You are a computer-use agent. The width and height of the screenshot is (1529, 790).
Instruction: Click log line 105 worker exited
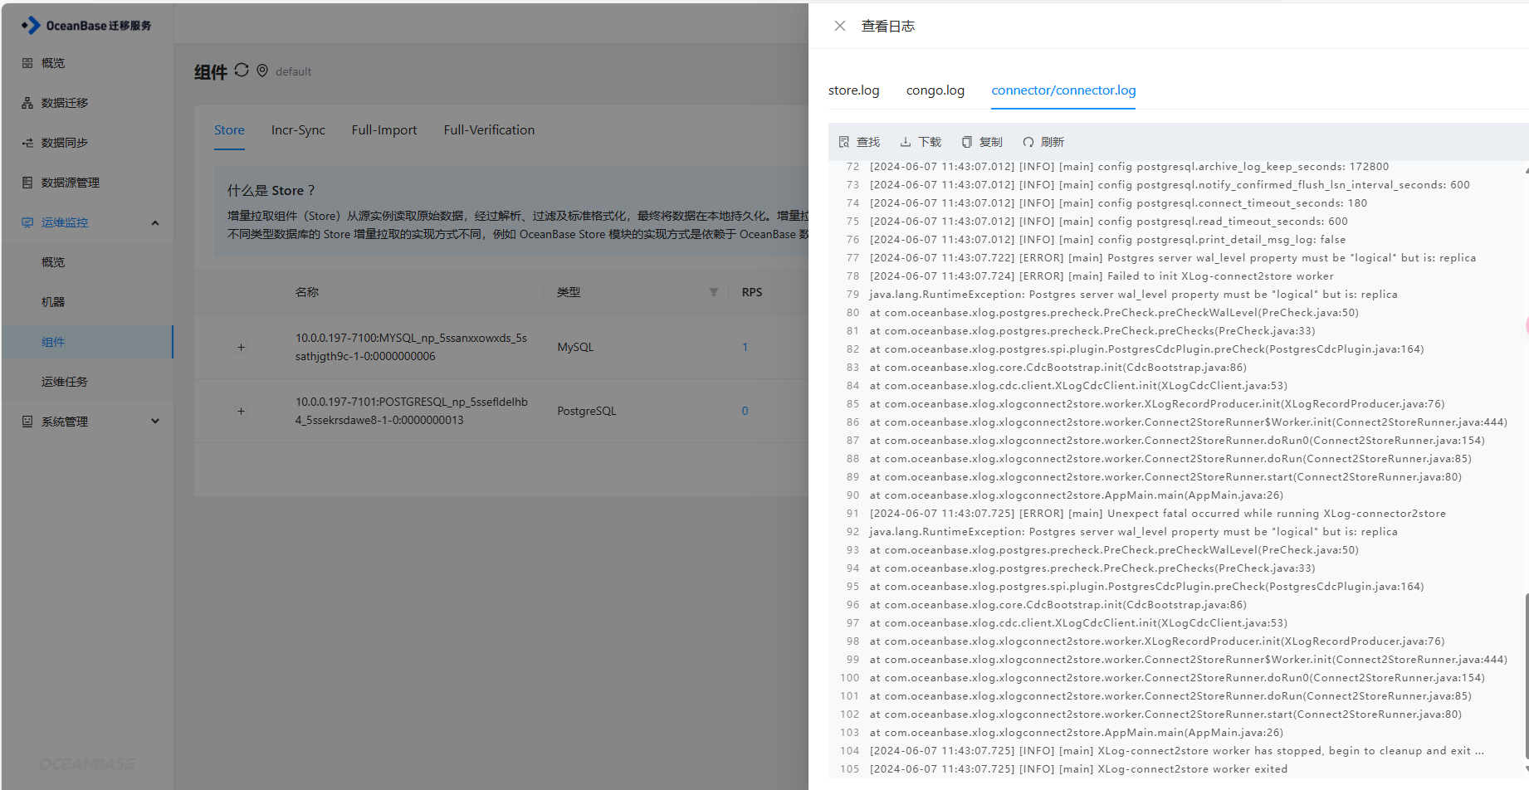click(1079, 769)
